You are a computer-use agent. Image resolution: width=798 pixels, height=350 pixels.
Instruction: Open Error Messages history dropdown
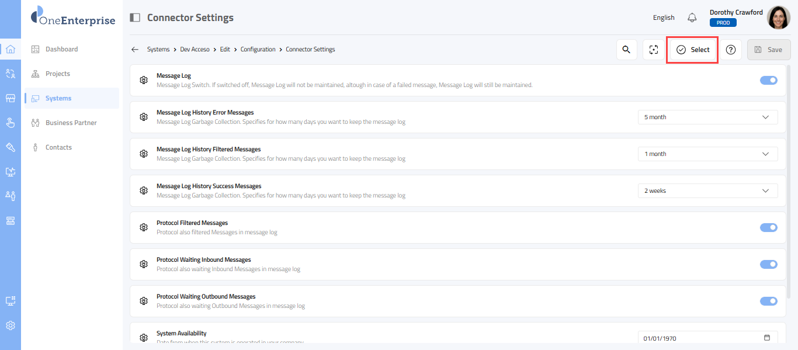[x=707, y=117]
